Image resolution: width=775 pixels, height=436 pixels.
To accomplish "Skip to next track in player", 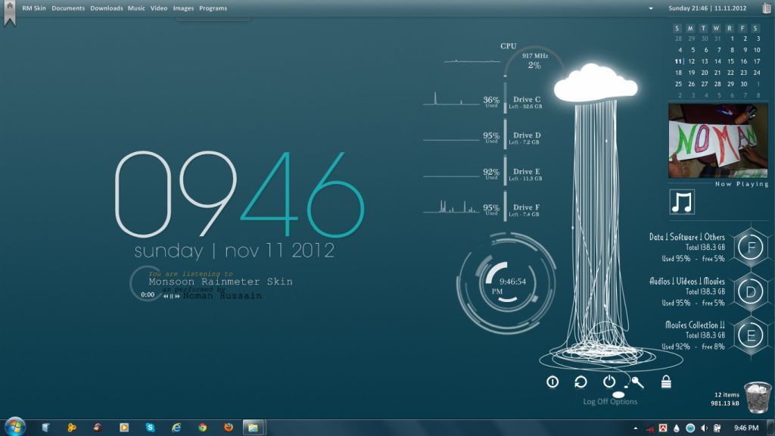I will [x=177, y=296].
